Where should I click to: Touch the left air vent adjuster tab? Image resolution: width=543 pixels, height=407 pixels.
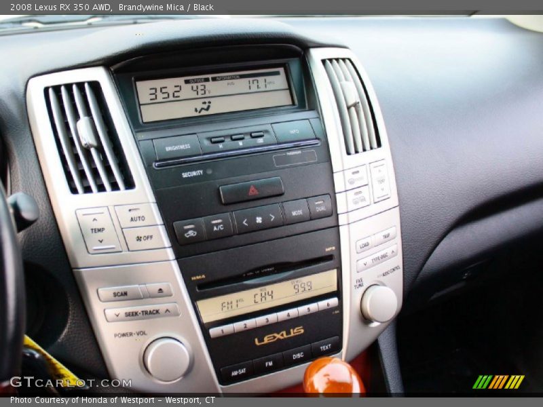pos(88,132)
